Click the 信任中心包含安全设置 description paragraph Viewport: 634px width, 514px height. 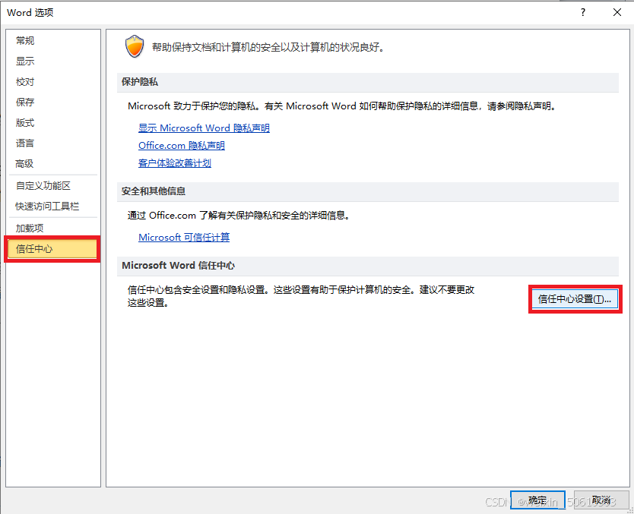(x=301, y=296)
